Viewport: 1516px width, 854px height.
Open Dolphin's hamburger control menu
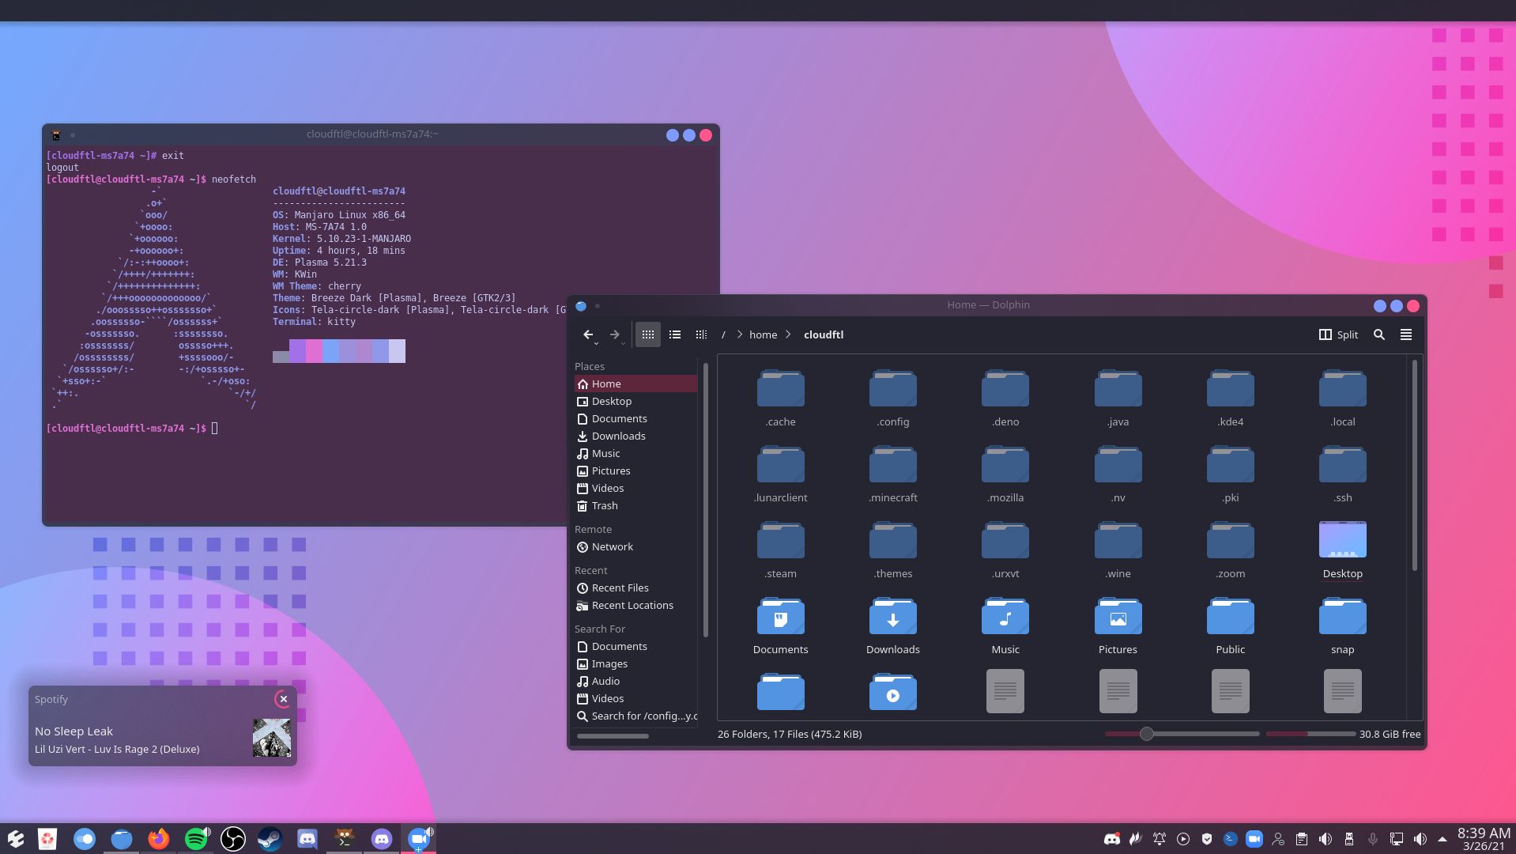(1407, 334)
